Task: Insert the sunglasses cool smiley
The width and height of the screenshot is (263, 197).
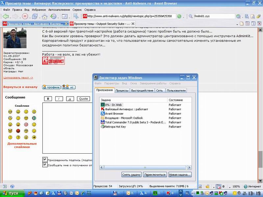Action: (26, 118)
